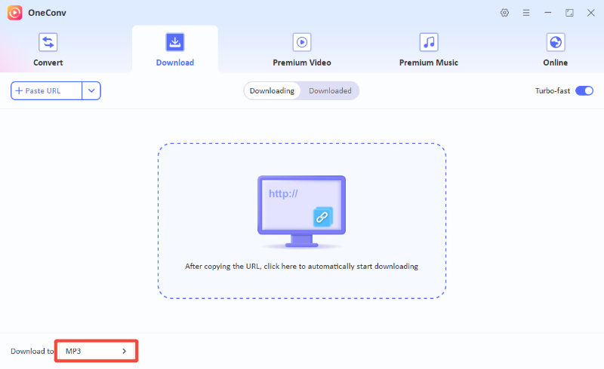Expand the Paste URL dropdown arrow
Viewport: 604px width, 369px height.
[x=91, y=91]
